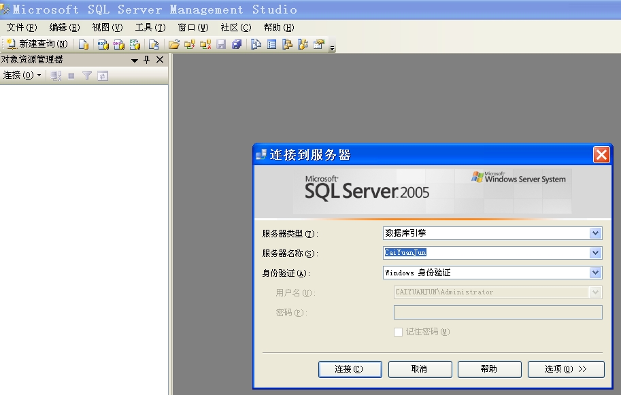The image size is (621, 395).
Task: Open an Analysis Services MDX query
Action: [103, 44]
